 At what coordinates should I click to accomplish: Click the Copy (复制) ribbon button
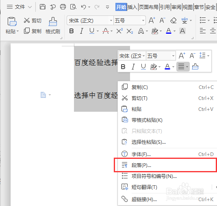33,31
